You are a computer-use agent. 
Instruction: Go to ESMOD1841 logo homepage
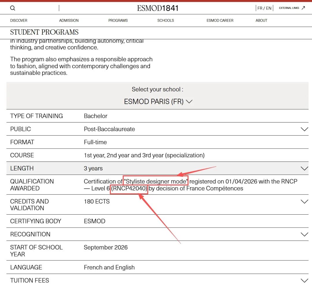point(158,8)
